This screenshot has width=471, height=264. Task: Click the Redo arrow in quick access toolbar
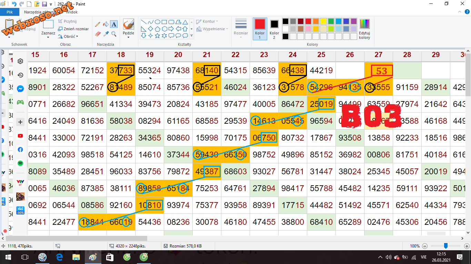click(22, 4)
